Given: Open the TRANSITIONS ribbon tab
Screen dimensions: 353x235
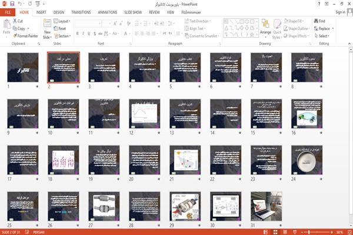Looking at the screenshot, I should [81, 12].
